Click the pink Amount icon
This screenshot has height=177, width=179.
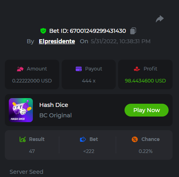pos(20,69)
